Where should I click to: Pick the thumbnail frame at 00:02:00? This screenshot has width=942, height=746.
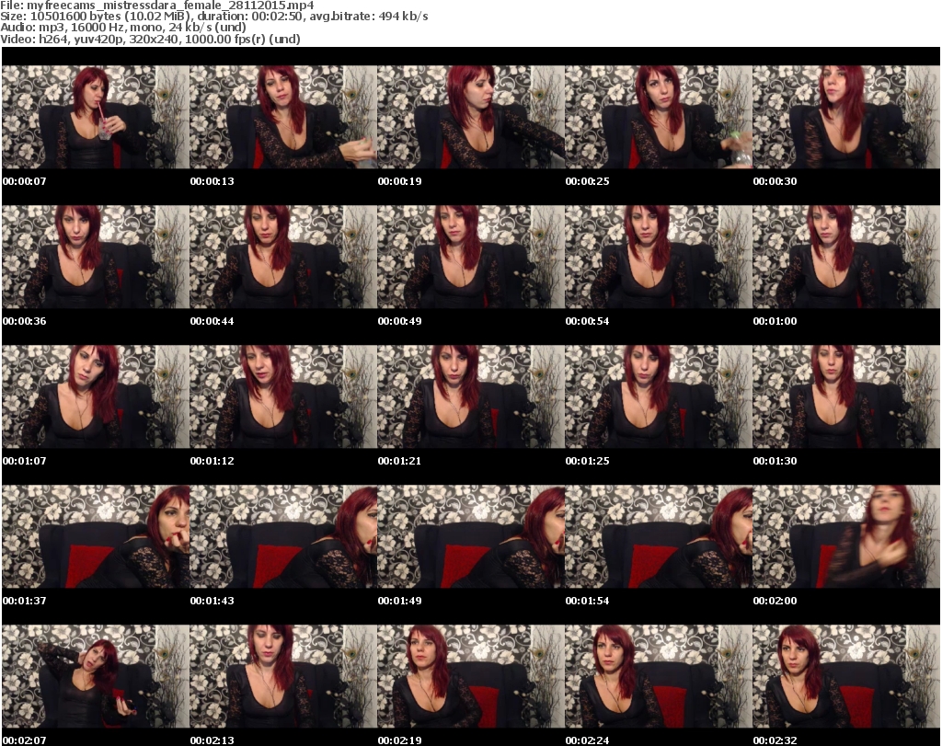tap(846, 537)
